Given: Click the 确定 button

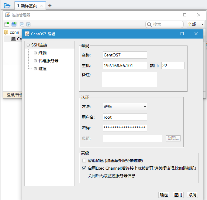Looking at the screenshot, I should (164, 195).
